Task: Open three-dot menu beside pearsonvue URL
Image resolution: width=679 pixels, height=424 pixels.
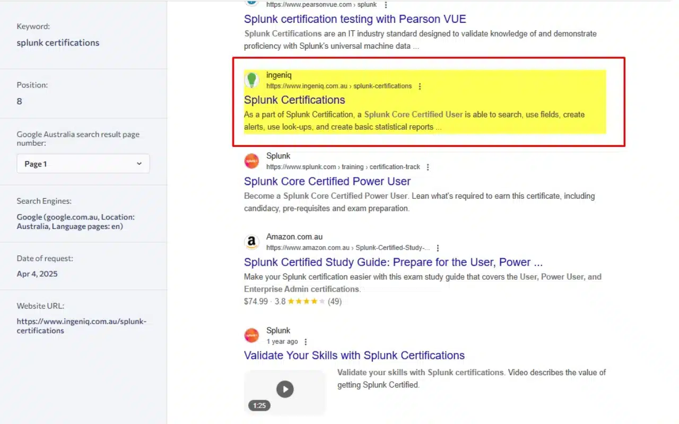Action: [x=386, y=5]
